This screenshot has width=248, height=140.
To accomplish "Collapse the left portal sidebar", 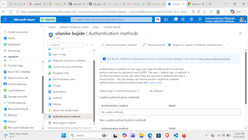I will pyautogui.click(x=42, y=26).
